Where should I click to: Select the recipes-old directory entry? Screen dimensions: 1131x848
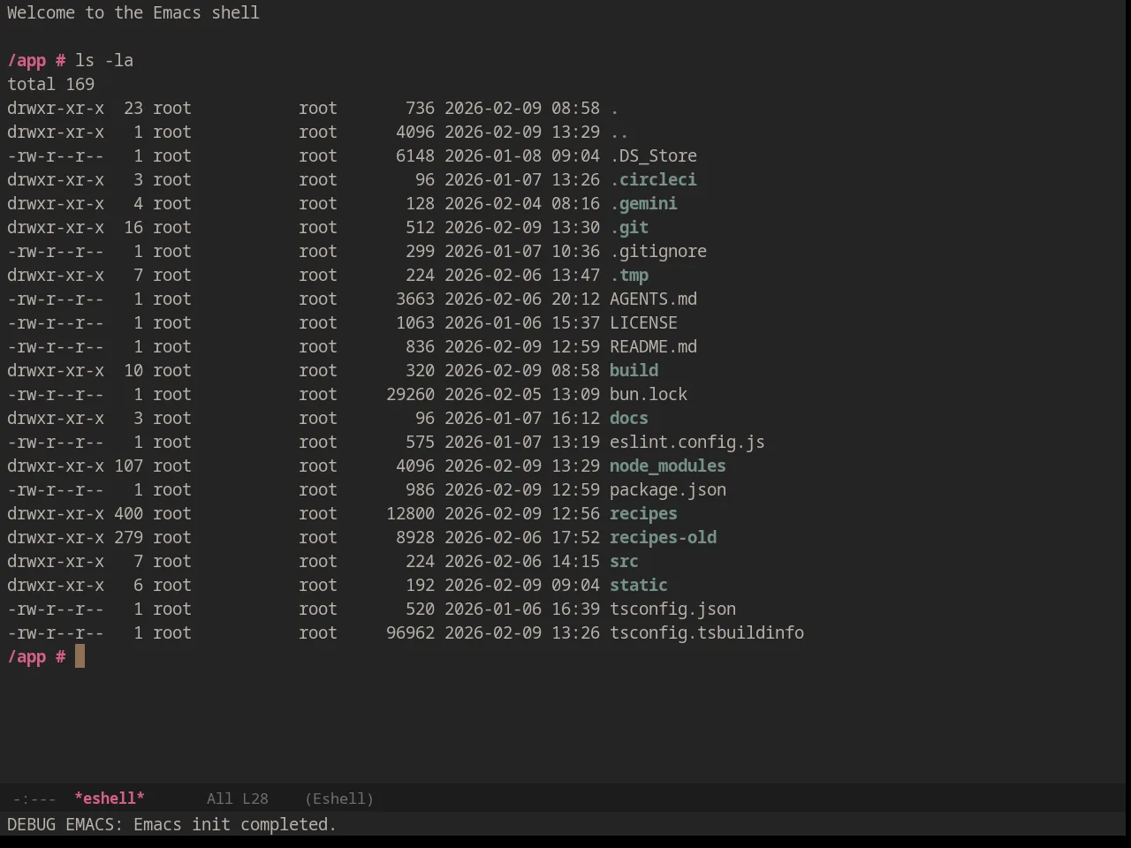[x=663, y=537]
